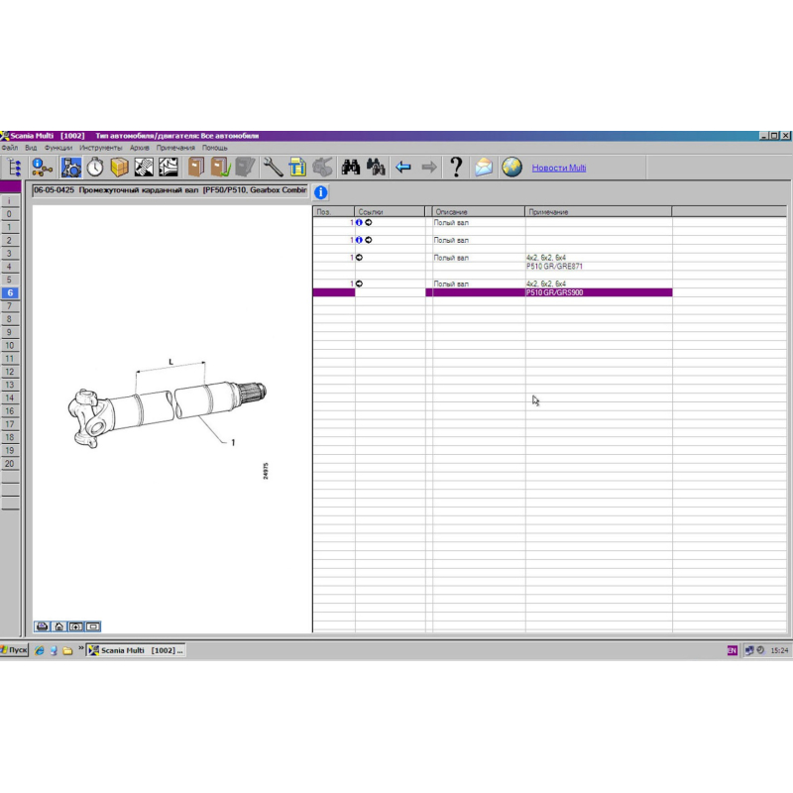
Task: Open the Функции menu
Action: point(57,148)
